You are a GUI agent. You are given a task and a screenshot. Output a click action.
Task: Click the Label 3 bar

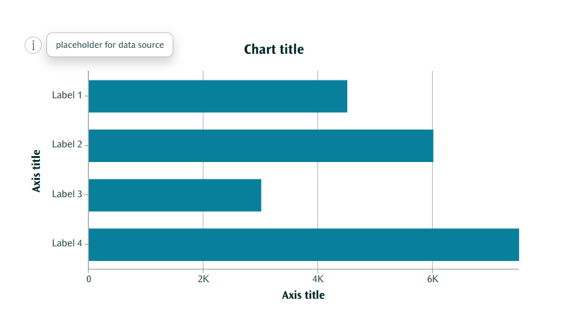(175, 195)
